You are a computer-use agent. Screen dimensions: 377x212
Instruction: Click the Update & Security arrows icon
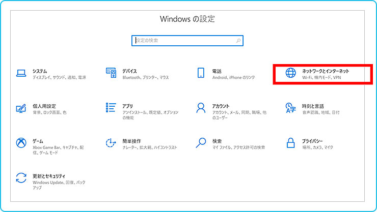(21, 178)
